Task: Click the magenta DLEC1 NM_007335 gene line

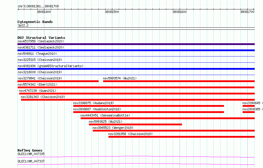Action: pyautogui.click(x=136, y=157)
